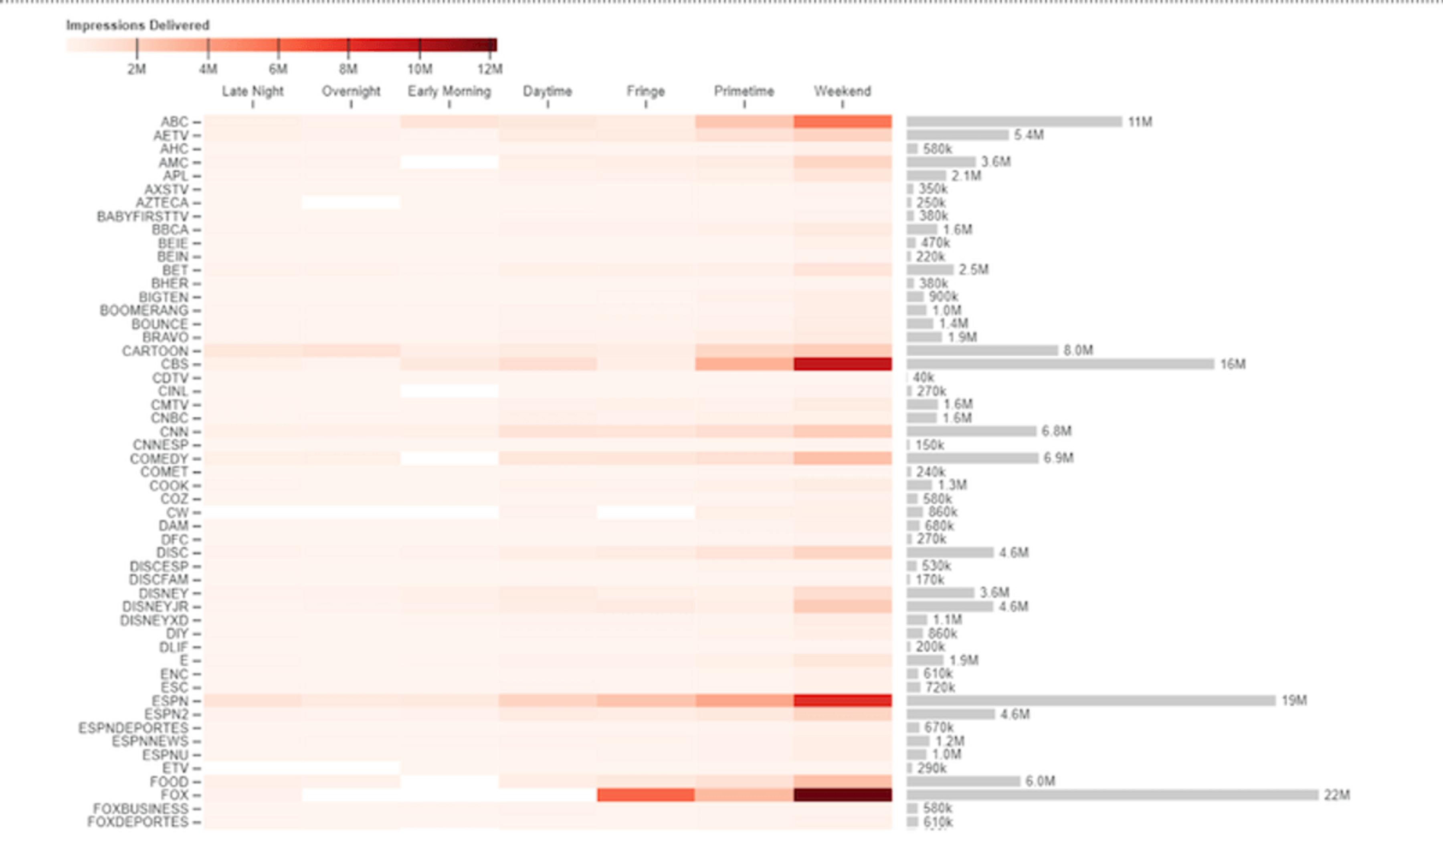Select the ABC 11M total bar

pos(1013,121)
